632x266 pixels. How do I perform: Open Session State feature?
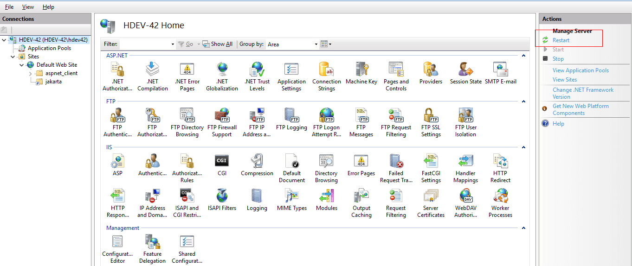(465, 73)
